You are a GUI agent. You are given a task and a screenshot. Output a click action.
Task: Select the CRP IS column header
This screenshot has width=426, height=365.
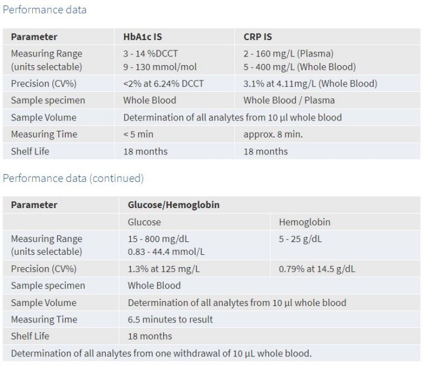click(259, 36)
